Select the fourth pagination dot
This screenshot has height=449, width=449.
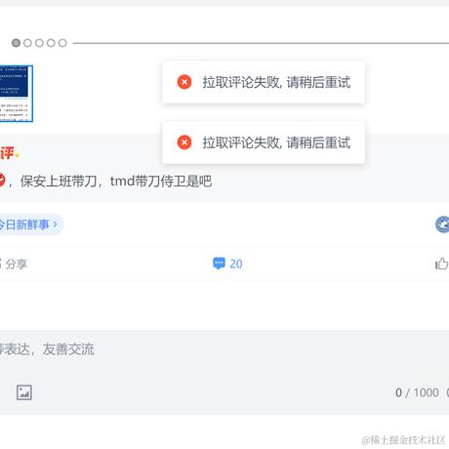(x=51, y=43)
